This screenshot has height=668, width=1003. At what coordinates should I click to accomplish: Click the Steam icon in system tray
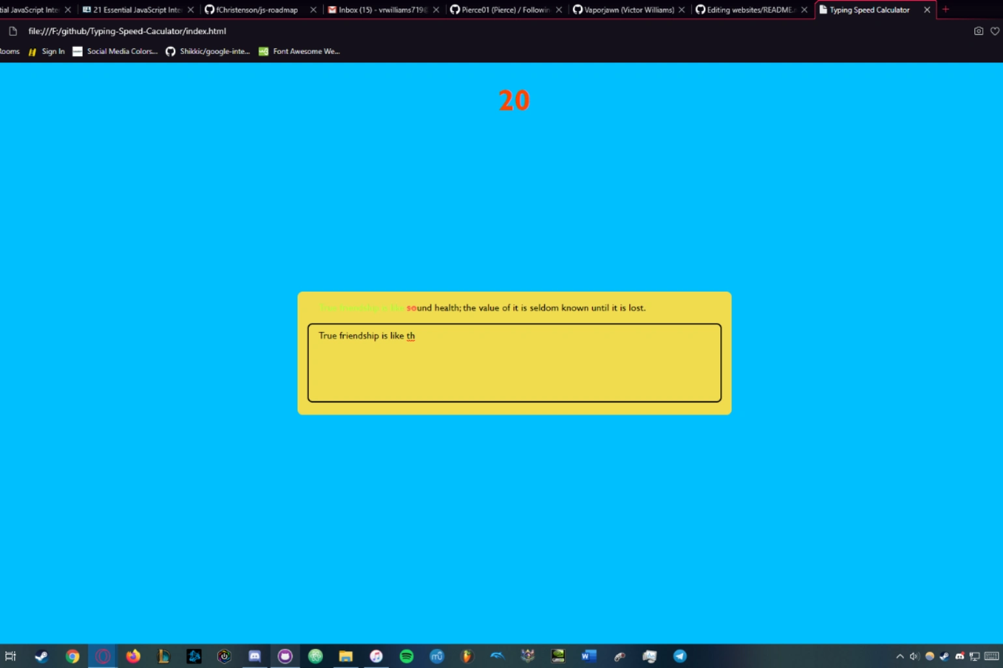click(944, 656)
